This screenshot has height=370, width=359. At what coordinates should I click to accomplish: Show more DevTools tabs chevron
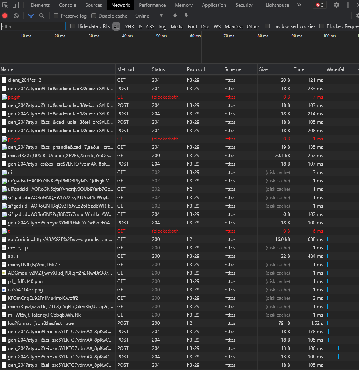point(299,5)
